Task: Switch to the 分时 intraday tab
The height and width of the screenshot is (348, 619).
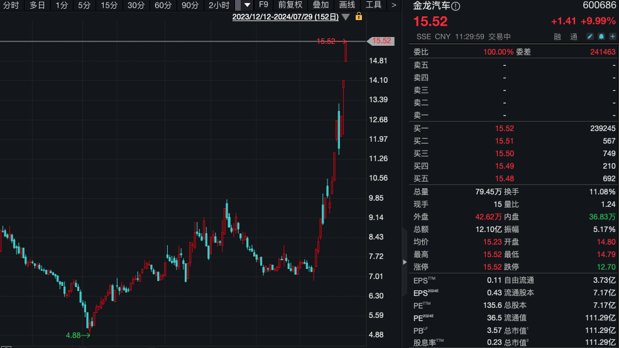Action: [11, 5]
